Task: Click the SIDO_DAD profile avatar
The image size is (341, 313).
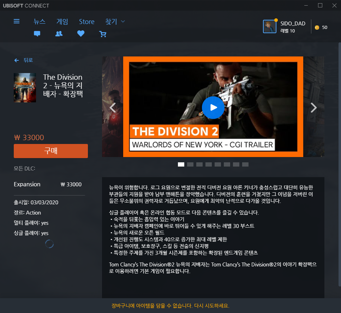Action: tap(269, 26)
